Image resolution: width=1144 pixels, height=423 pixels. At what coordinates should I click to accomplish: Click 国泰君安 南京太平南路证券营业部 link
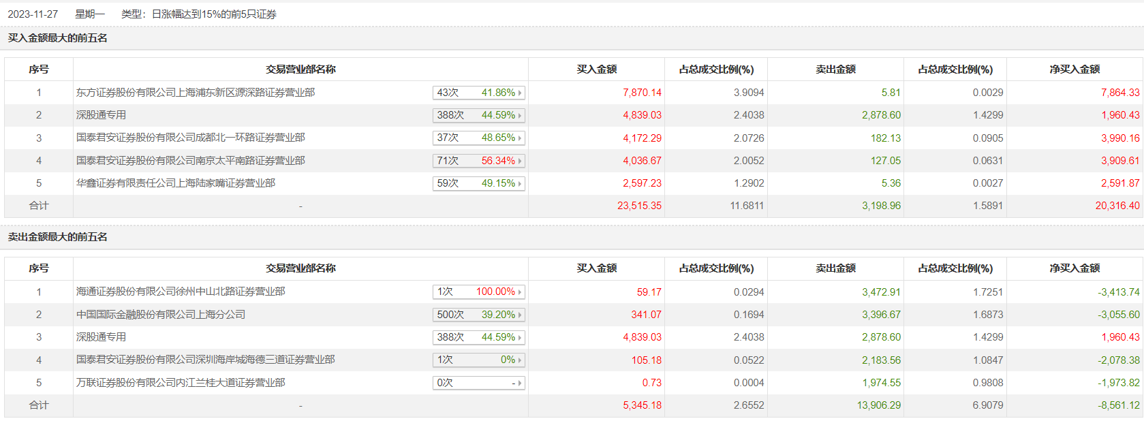(x=190, y=161)
